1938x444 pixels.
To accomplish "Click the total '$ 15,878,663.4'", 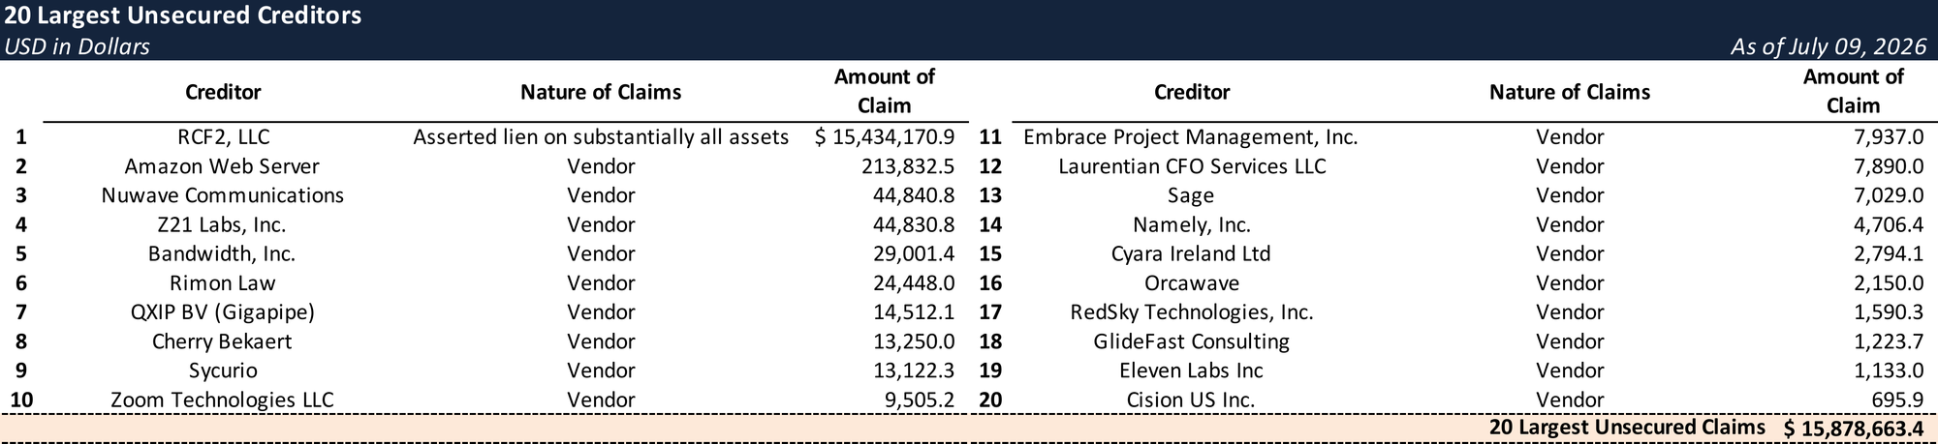I will click(1854, 429).
